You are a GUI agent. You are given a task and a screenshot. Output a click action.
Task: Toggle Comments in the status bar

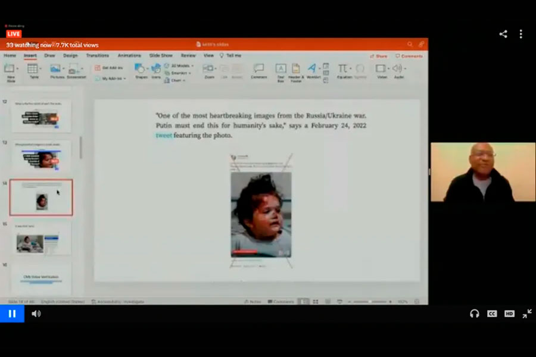click(x=281, y=302)
